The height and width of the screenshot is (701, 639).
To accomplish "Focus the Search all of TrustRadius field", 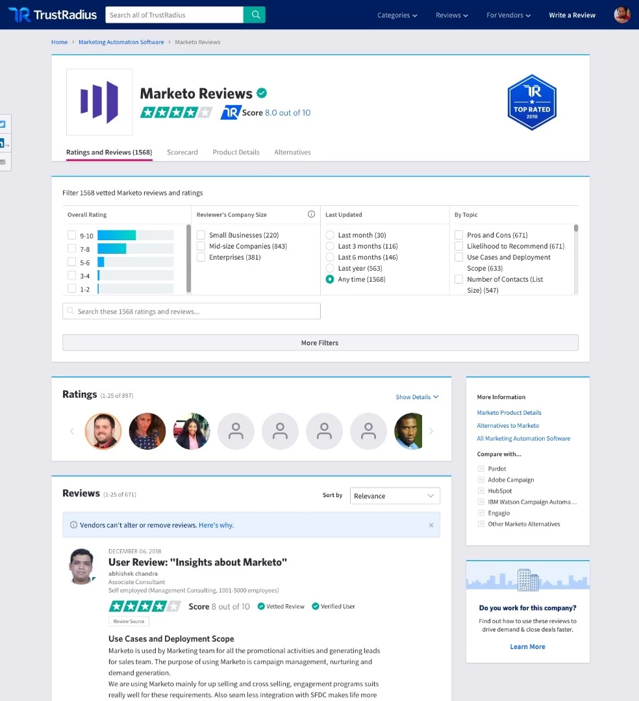I will tap(175, 15).
